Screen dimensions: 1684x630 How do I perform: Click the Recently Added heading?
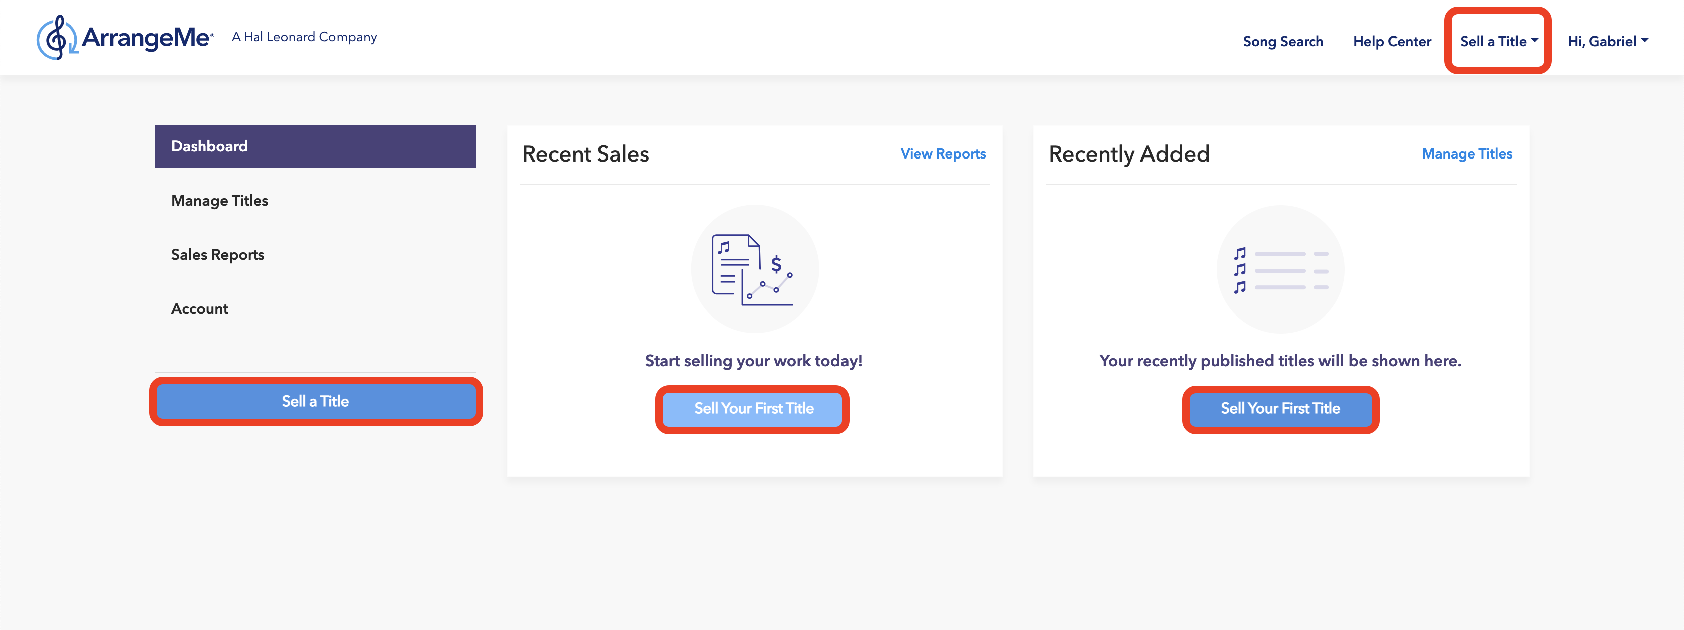[x=1129, y=154]
